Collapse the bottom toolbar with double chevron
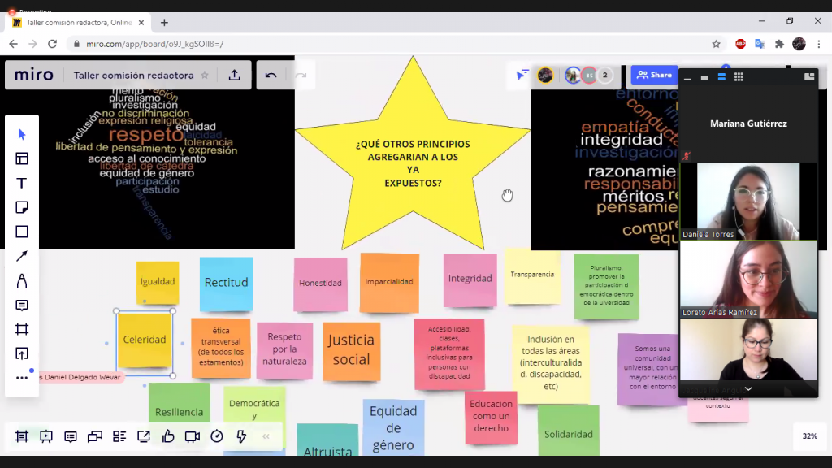 pyautogui.click(x=266, y=436)
